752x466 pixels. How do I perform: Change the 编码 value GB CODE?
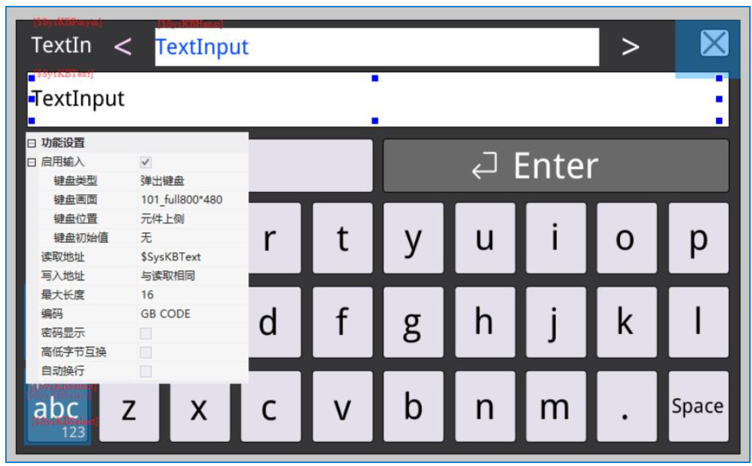[191, 314]
